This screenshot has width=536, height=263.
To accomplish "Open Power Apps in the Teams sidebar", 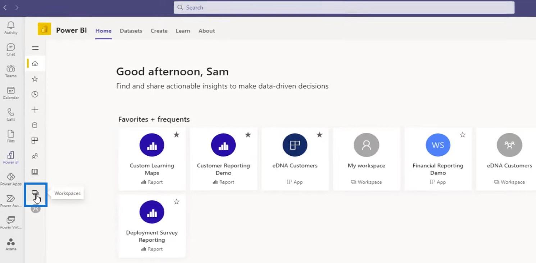I will [x=11, y=179].
